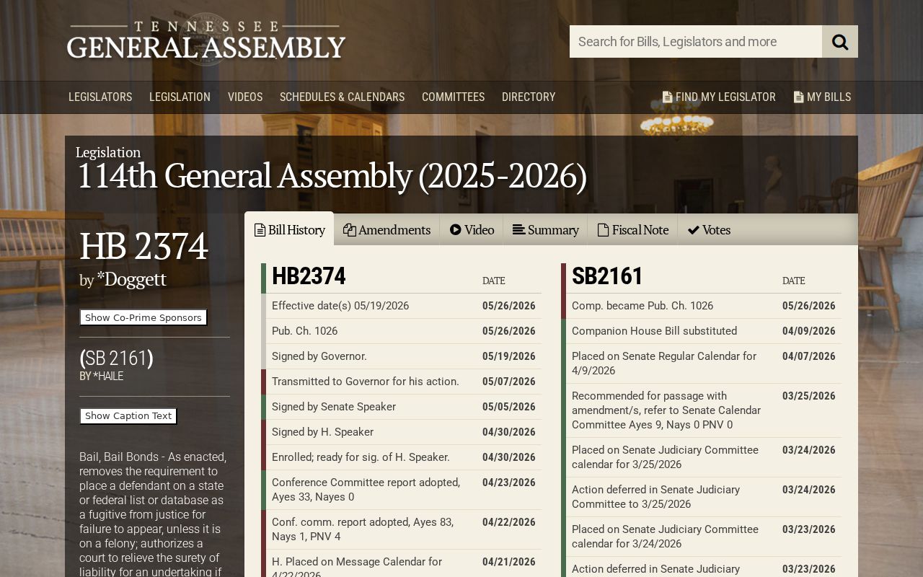Click 'Transmitted to Governor for his action.'

point(401,382)
